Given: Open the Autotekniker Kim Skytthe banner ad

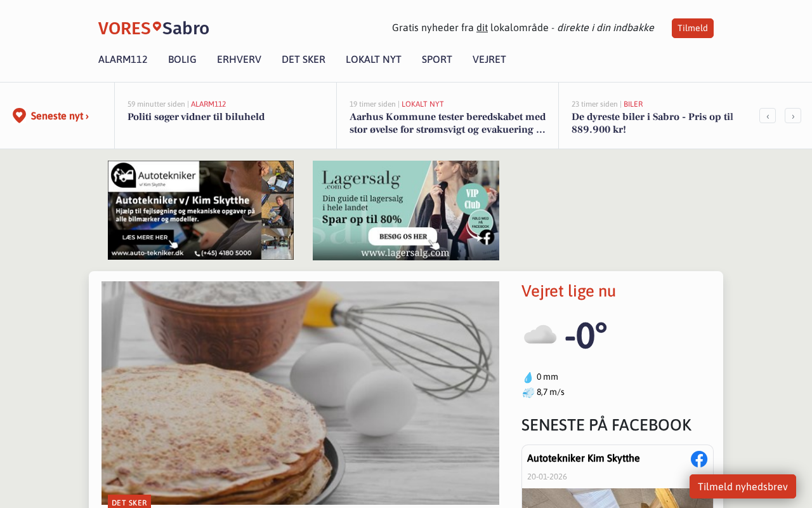Looking at the screenshot, I should coord(200,210).
